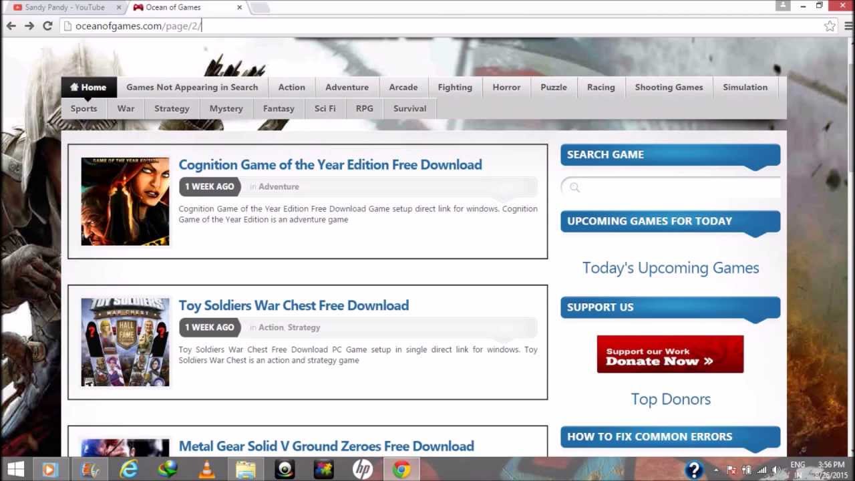Click the Strategy tag under Toy Soldiers post

tap(304, 327)
